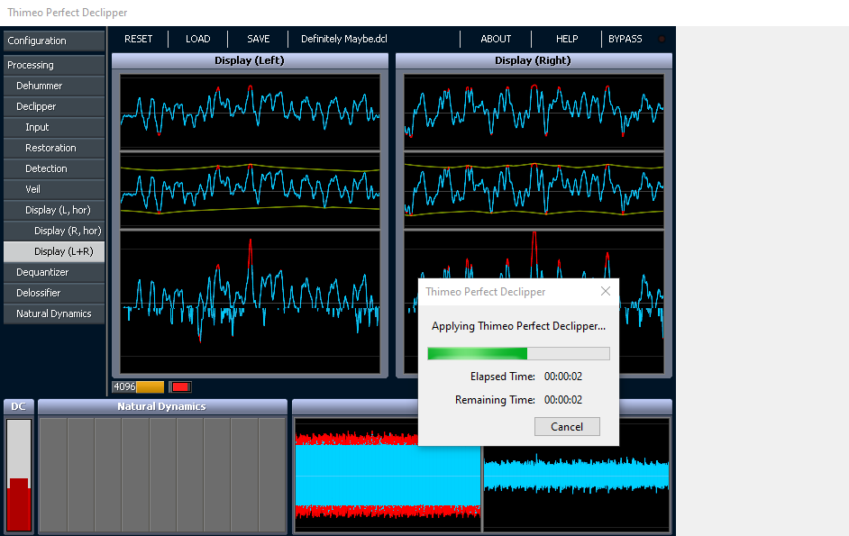The height and width of the screenshot is (536, 849).
Task: Click the DC level meter
Action: [19, 475]
